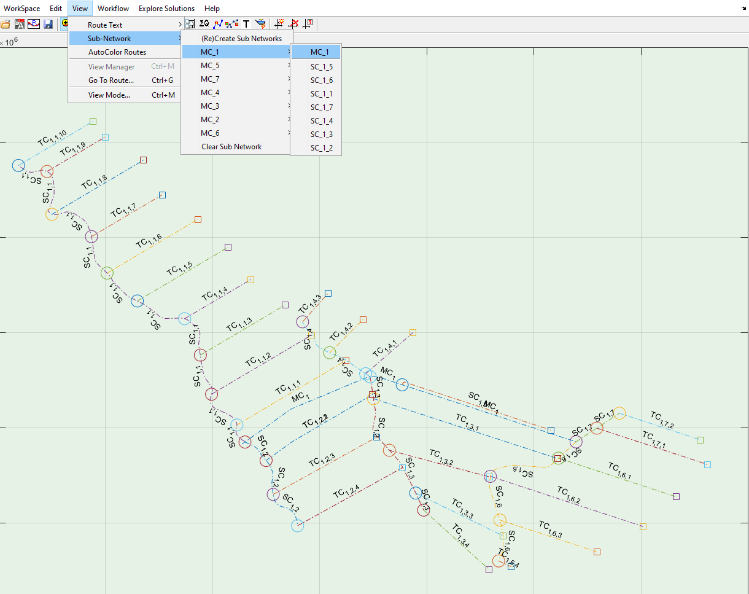
Task: Click the Sigma Q summation toolbar icon
Action: [204, 24]
